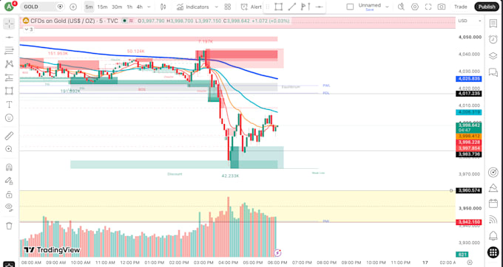This screenshot has height=267, width=503.
Task: Open the Indicators dialog
Action: pyautogui.click(x=193, y=7)
